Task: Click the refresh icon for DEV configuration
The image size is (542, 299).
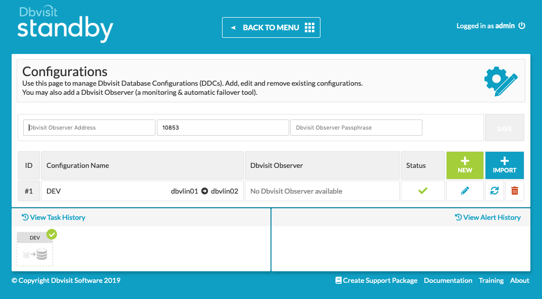Action: pos(495,191)
